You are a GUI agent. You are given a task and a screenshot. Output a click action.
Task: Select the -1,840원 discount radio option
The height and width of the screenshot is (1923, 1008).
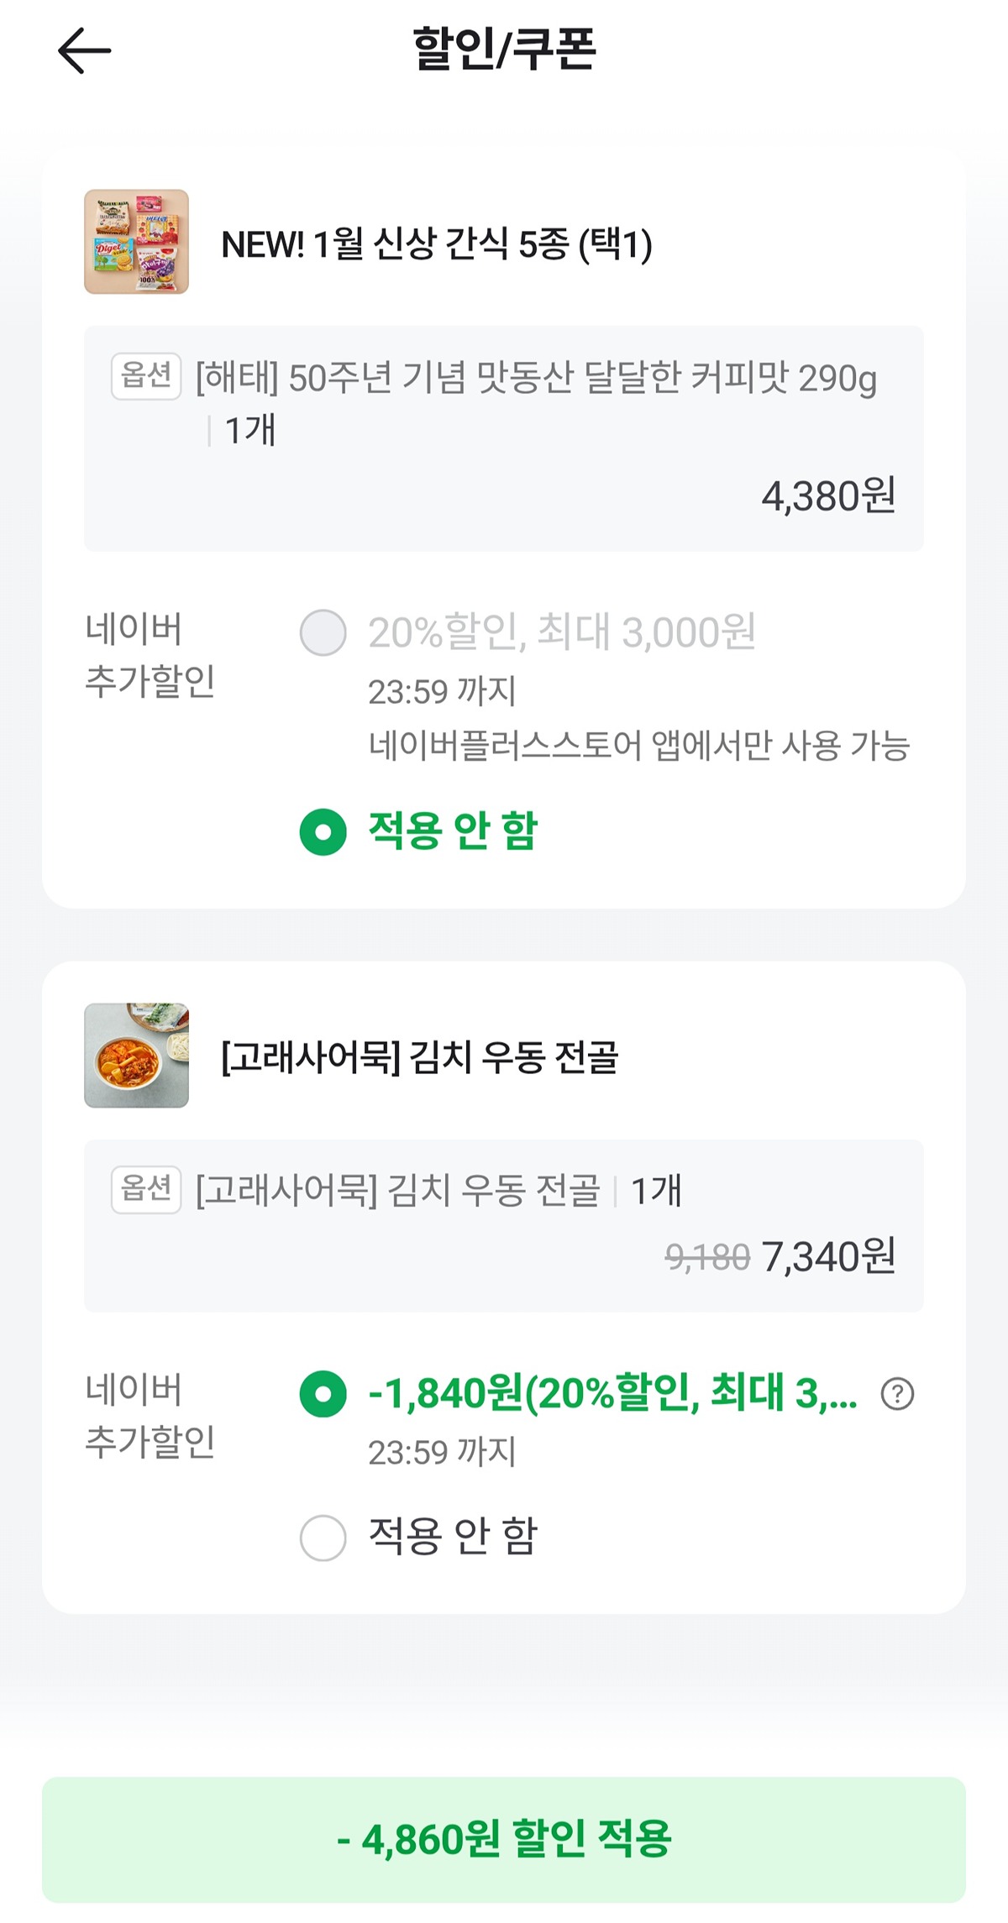coord(323,1394)
